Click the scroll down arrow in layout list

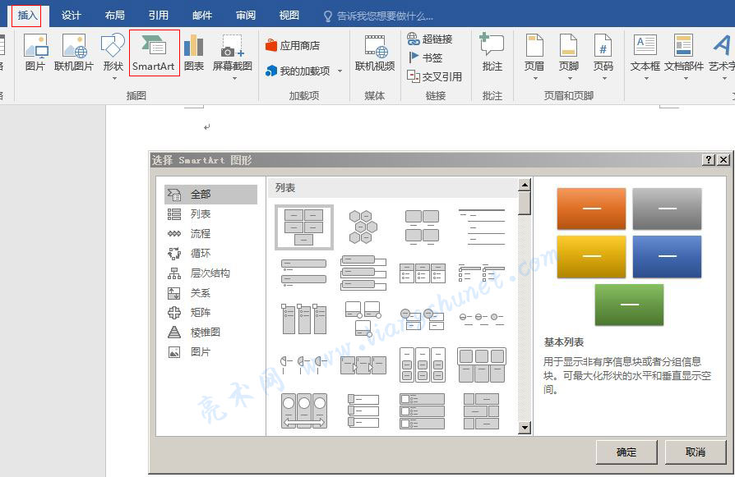(525, 427)
